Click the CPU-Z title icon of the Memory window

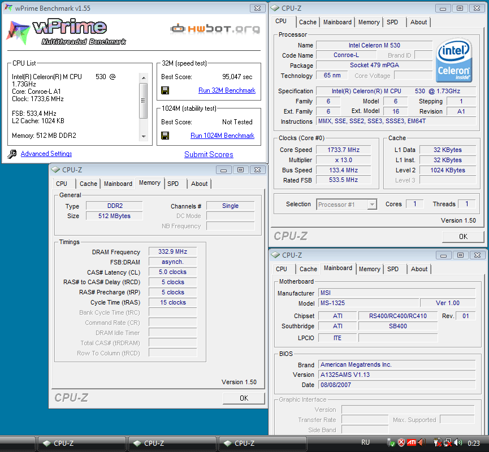[55, 170]
